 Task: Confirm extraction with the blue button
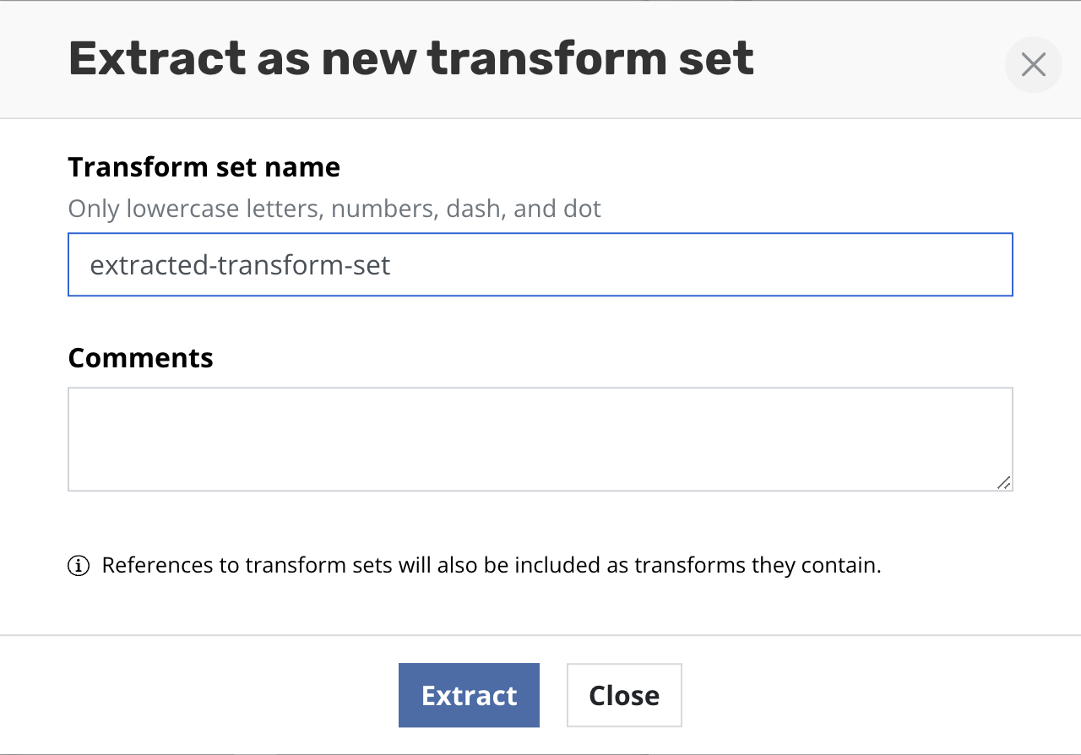point(469,695)
